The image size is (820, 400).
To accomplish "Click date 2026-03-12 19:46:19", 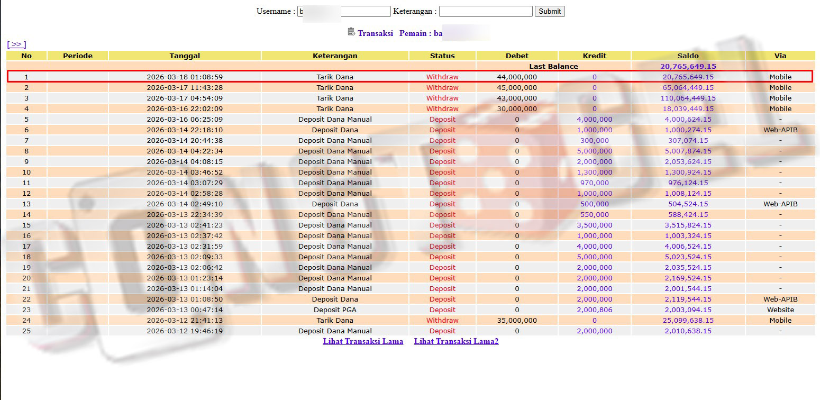I will [185, 331].
